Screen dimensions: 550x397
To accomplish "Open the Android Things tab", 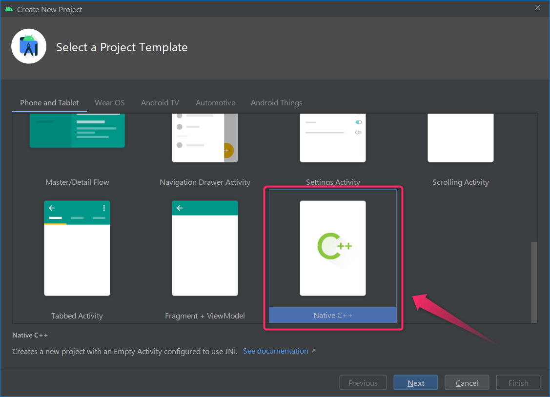I will [276, 103].
